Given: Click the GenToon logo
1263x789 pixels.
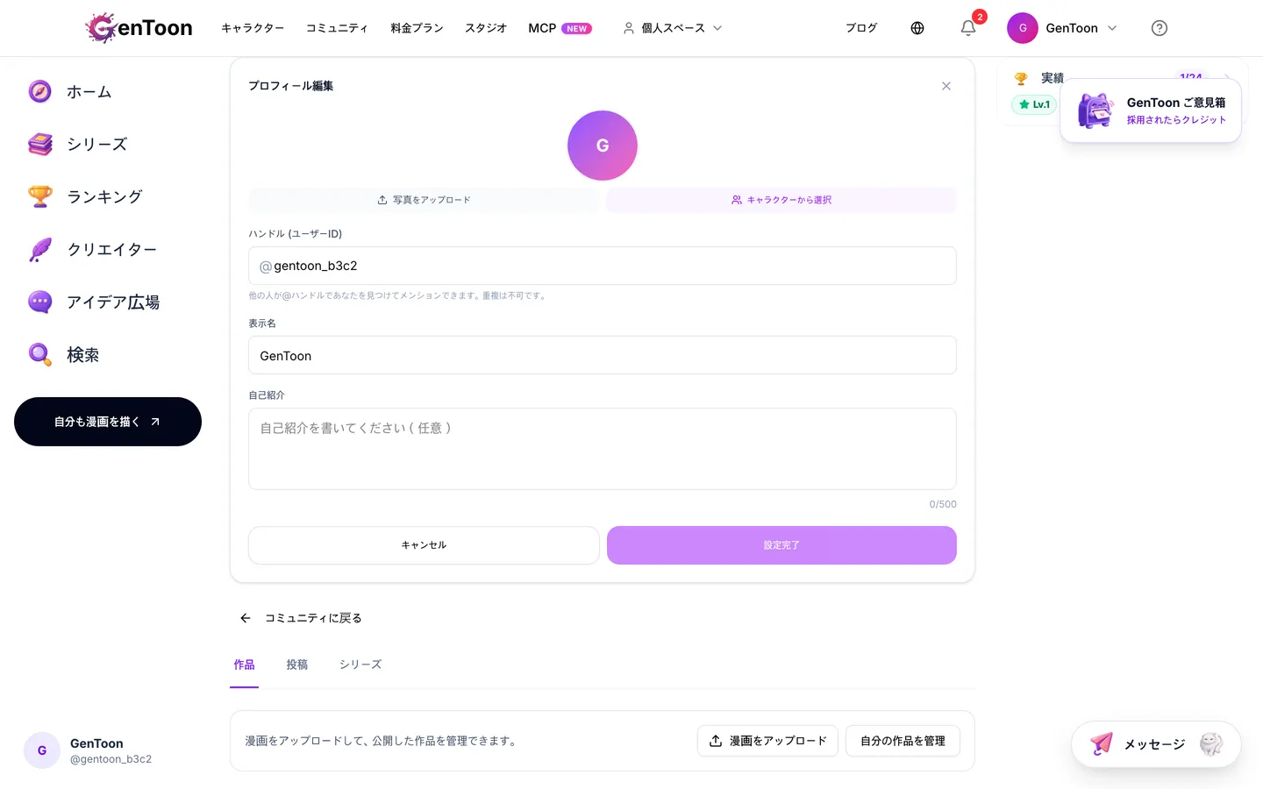Looking at the screenshot, I should [139, 28].
